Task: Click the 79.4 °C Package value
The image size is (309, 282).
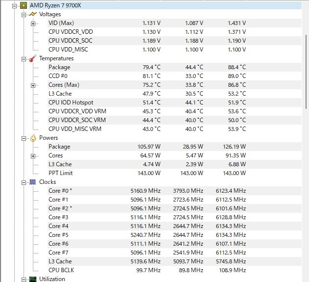Action: pyautogui.click(x=152, y=67)
